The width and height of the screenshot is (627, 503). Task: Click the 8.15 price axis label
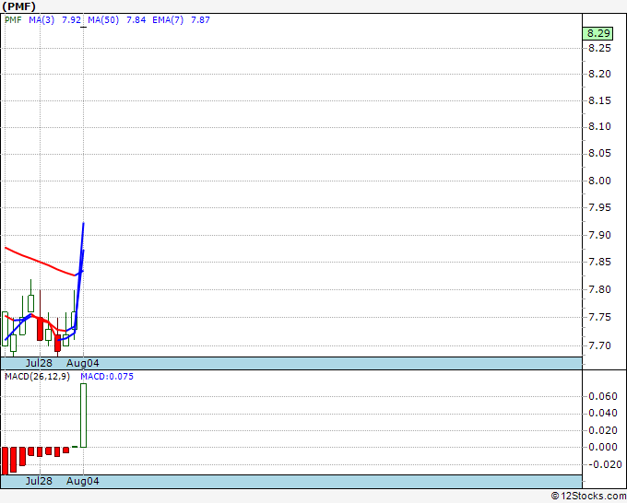[x=600, y=100]
